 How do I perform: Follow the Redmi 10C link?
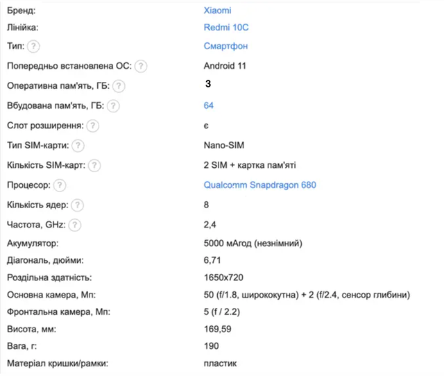click(226, 28)
